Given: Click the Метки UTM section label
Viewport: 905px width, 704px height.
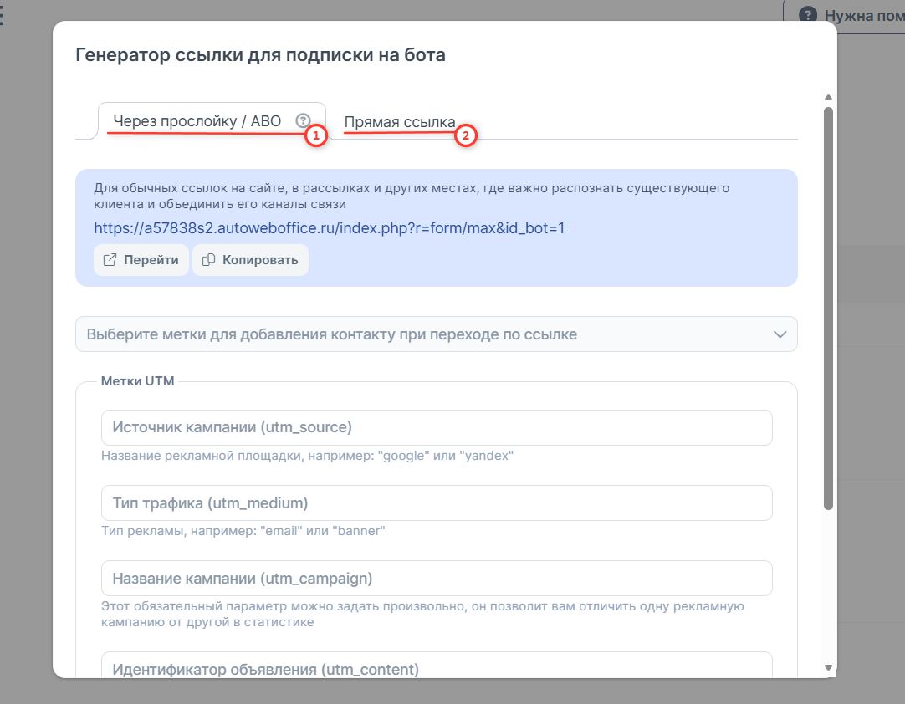Looking at the screenshot, I should [137, 381].
